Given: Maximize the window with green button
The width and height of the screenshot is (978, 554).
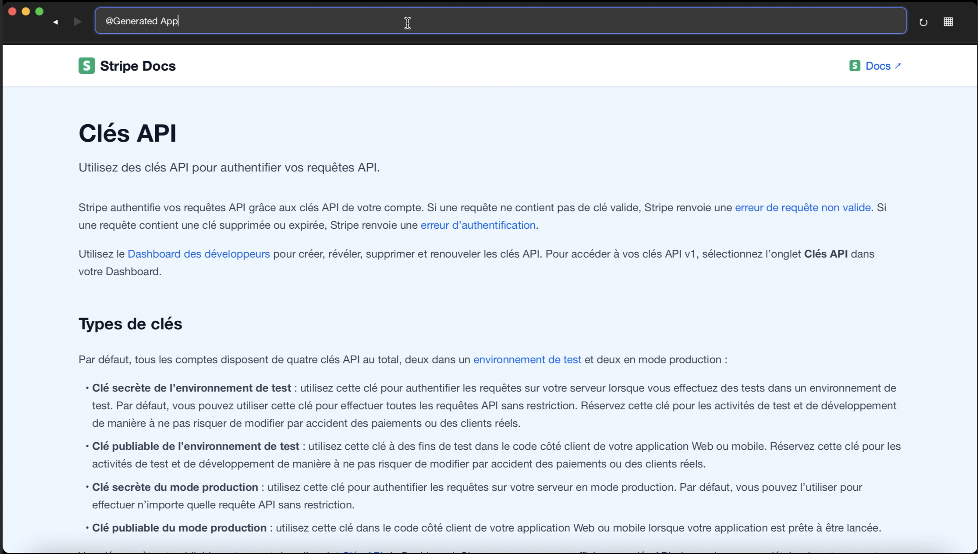Looking at the screenshot, I should point(39,11).
